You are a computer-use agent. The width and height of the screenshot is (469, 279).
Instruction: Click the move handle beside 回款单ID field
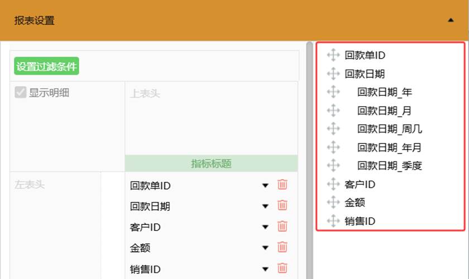pyautogui.click(x=333, y=55)
